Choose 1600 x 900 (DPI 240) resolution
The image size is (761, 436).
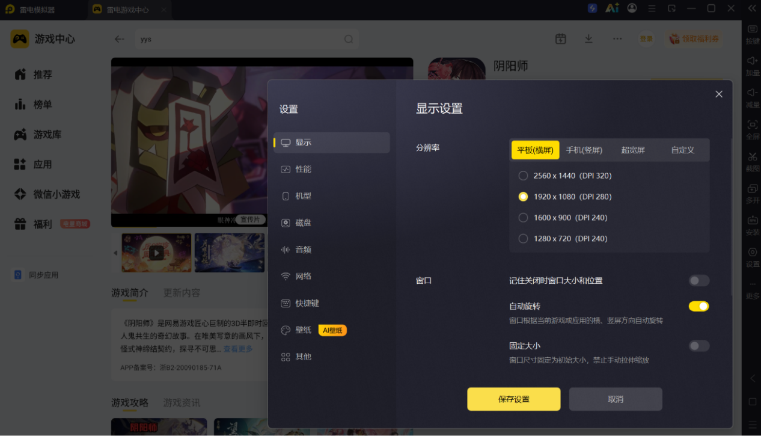click(563, 218)
